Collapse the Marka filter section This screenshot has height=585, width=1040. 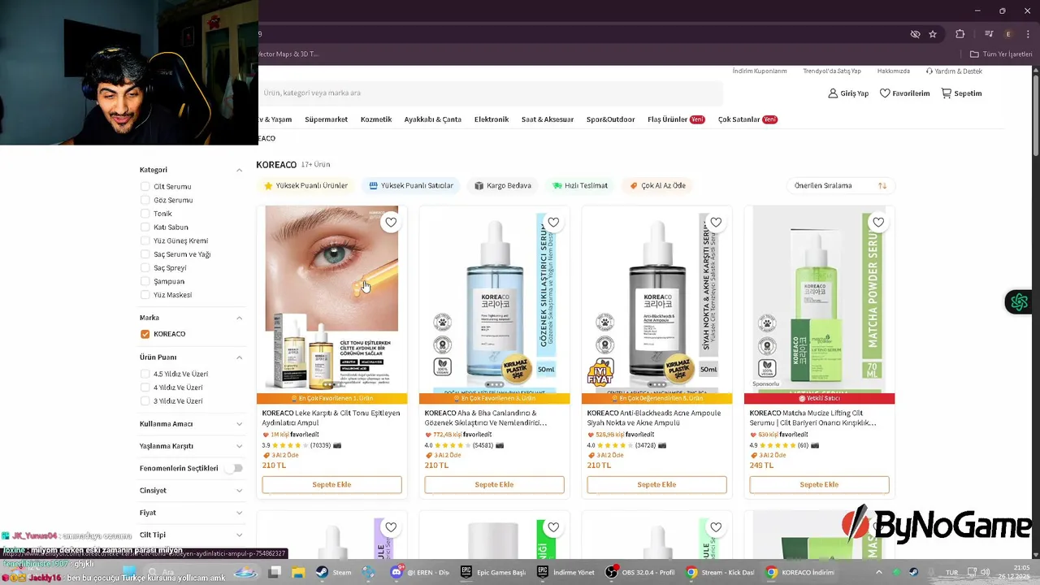pyautogui.click(x=239, y=318)
